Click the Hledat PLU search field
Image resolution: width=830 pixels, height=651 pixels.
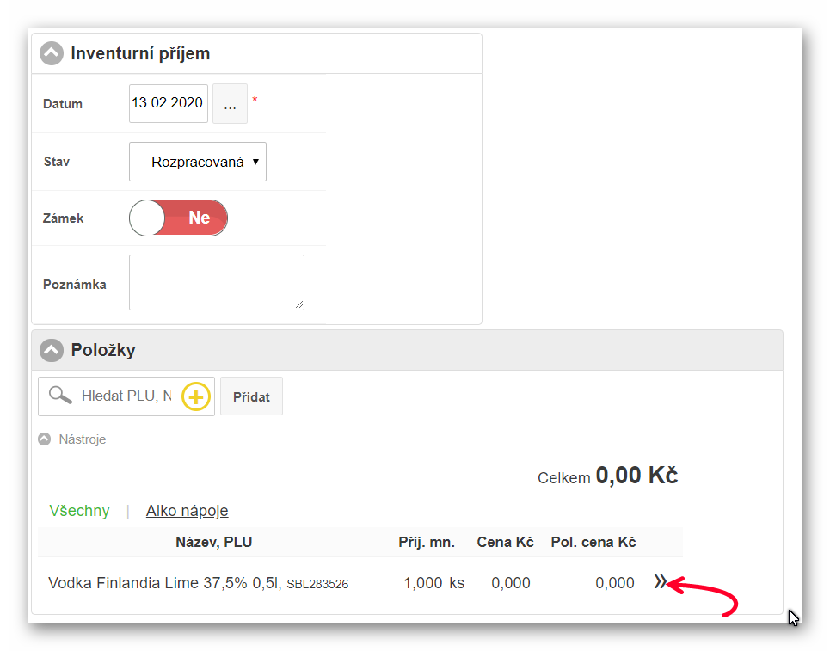pyautogui.click(x=126, y=396)
